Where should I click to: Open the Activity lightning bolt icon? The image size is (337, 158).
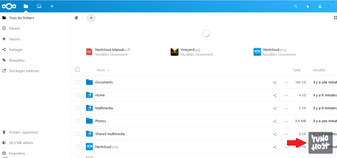(52, 6)
